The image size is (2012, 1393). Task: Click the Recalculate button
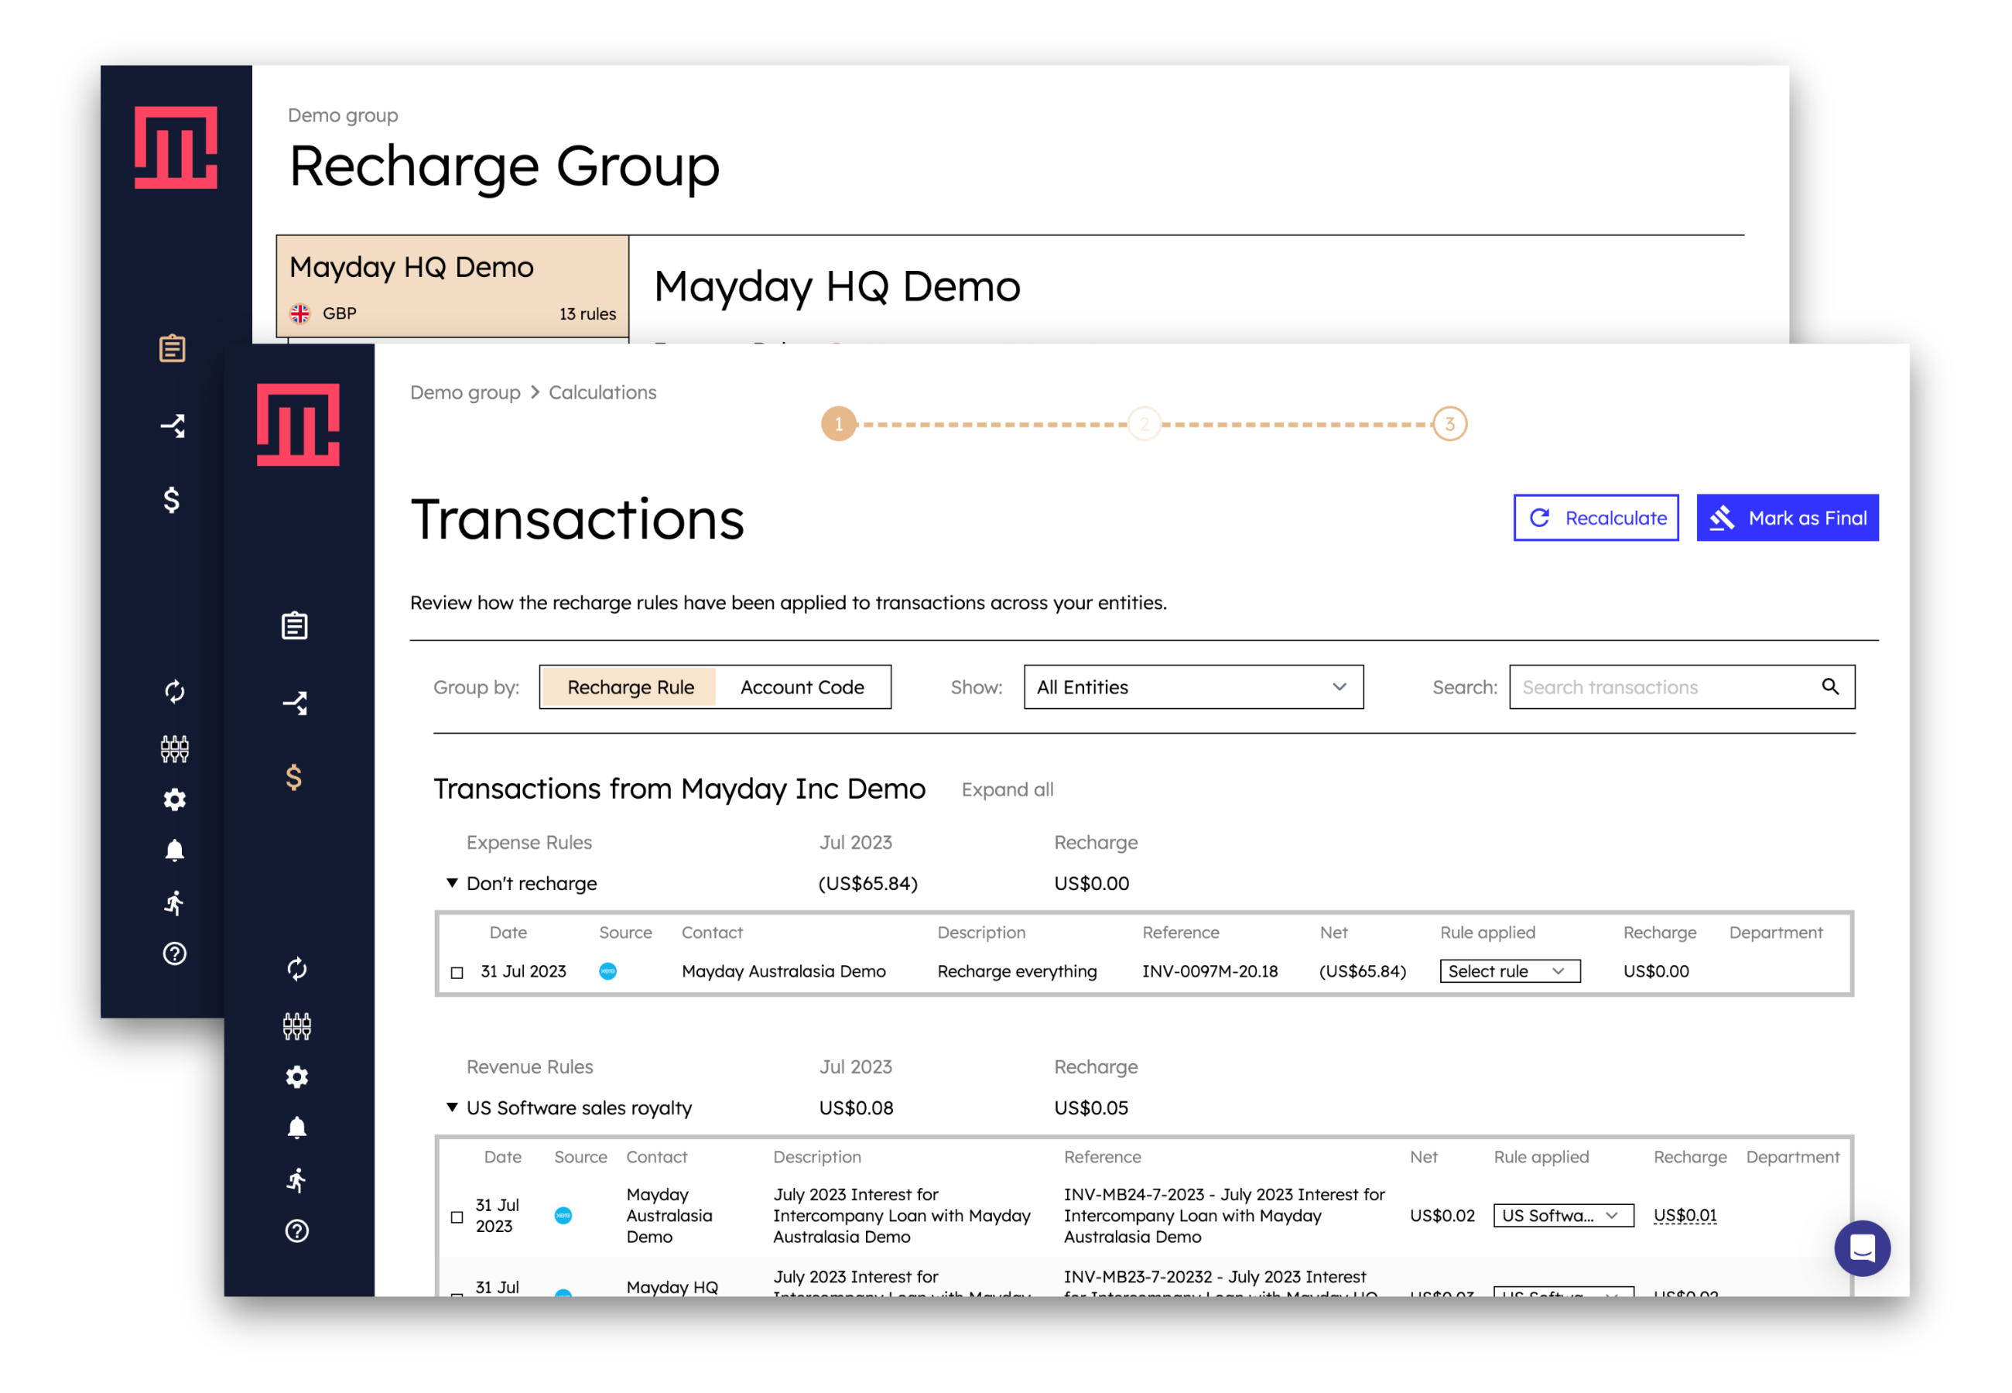pos(1595,519)
